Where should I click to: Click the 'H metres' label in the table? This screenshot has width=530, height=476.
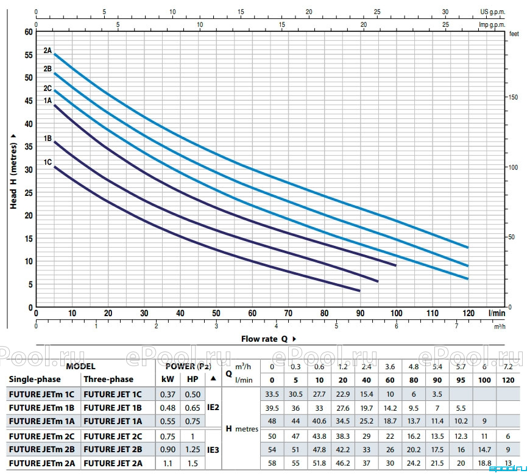click(242, 429)
